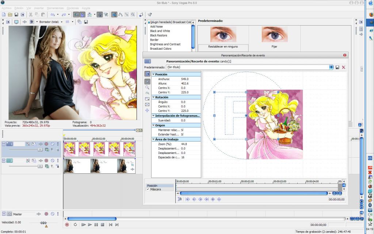This screenshot has width=374, height=234.
Task: Click the first keyframe button in pan/crop
Action: tap(187, 199)
